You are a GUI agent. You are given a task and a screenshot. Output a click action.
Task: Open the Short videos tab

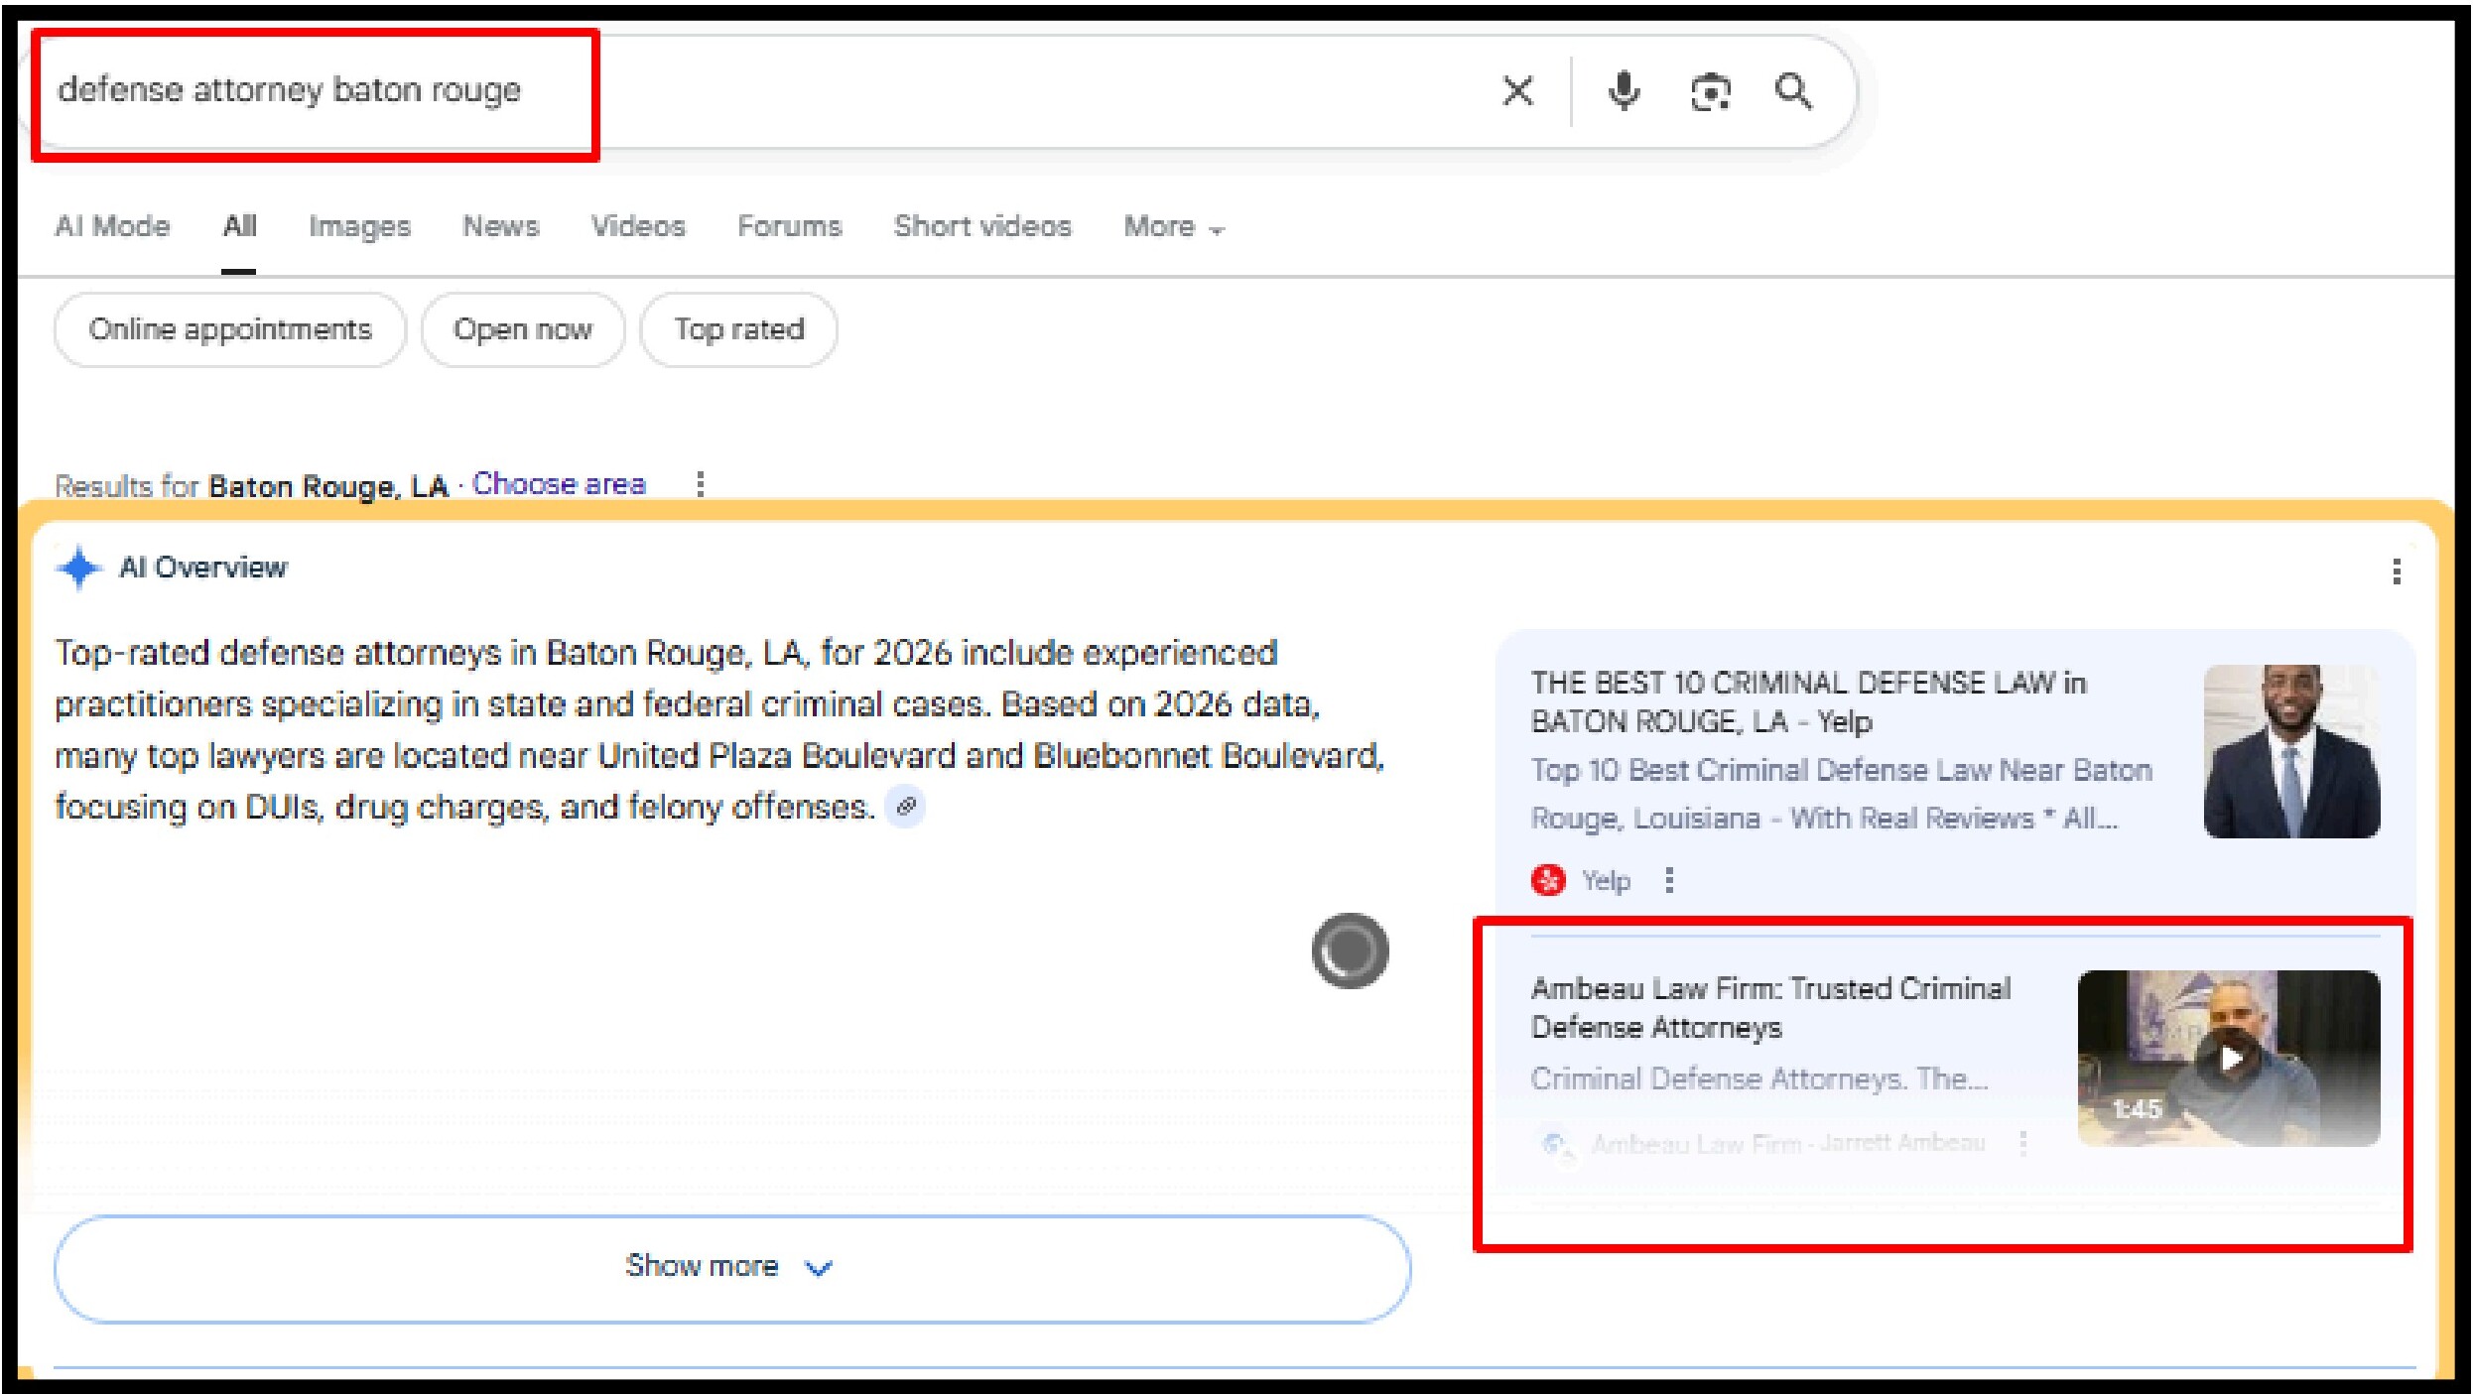[x=982, y=226]
